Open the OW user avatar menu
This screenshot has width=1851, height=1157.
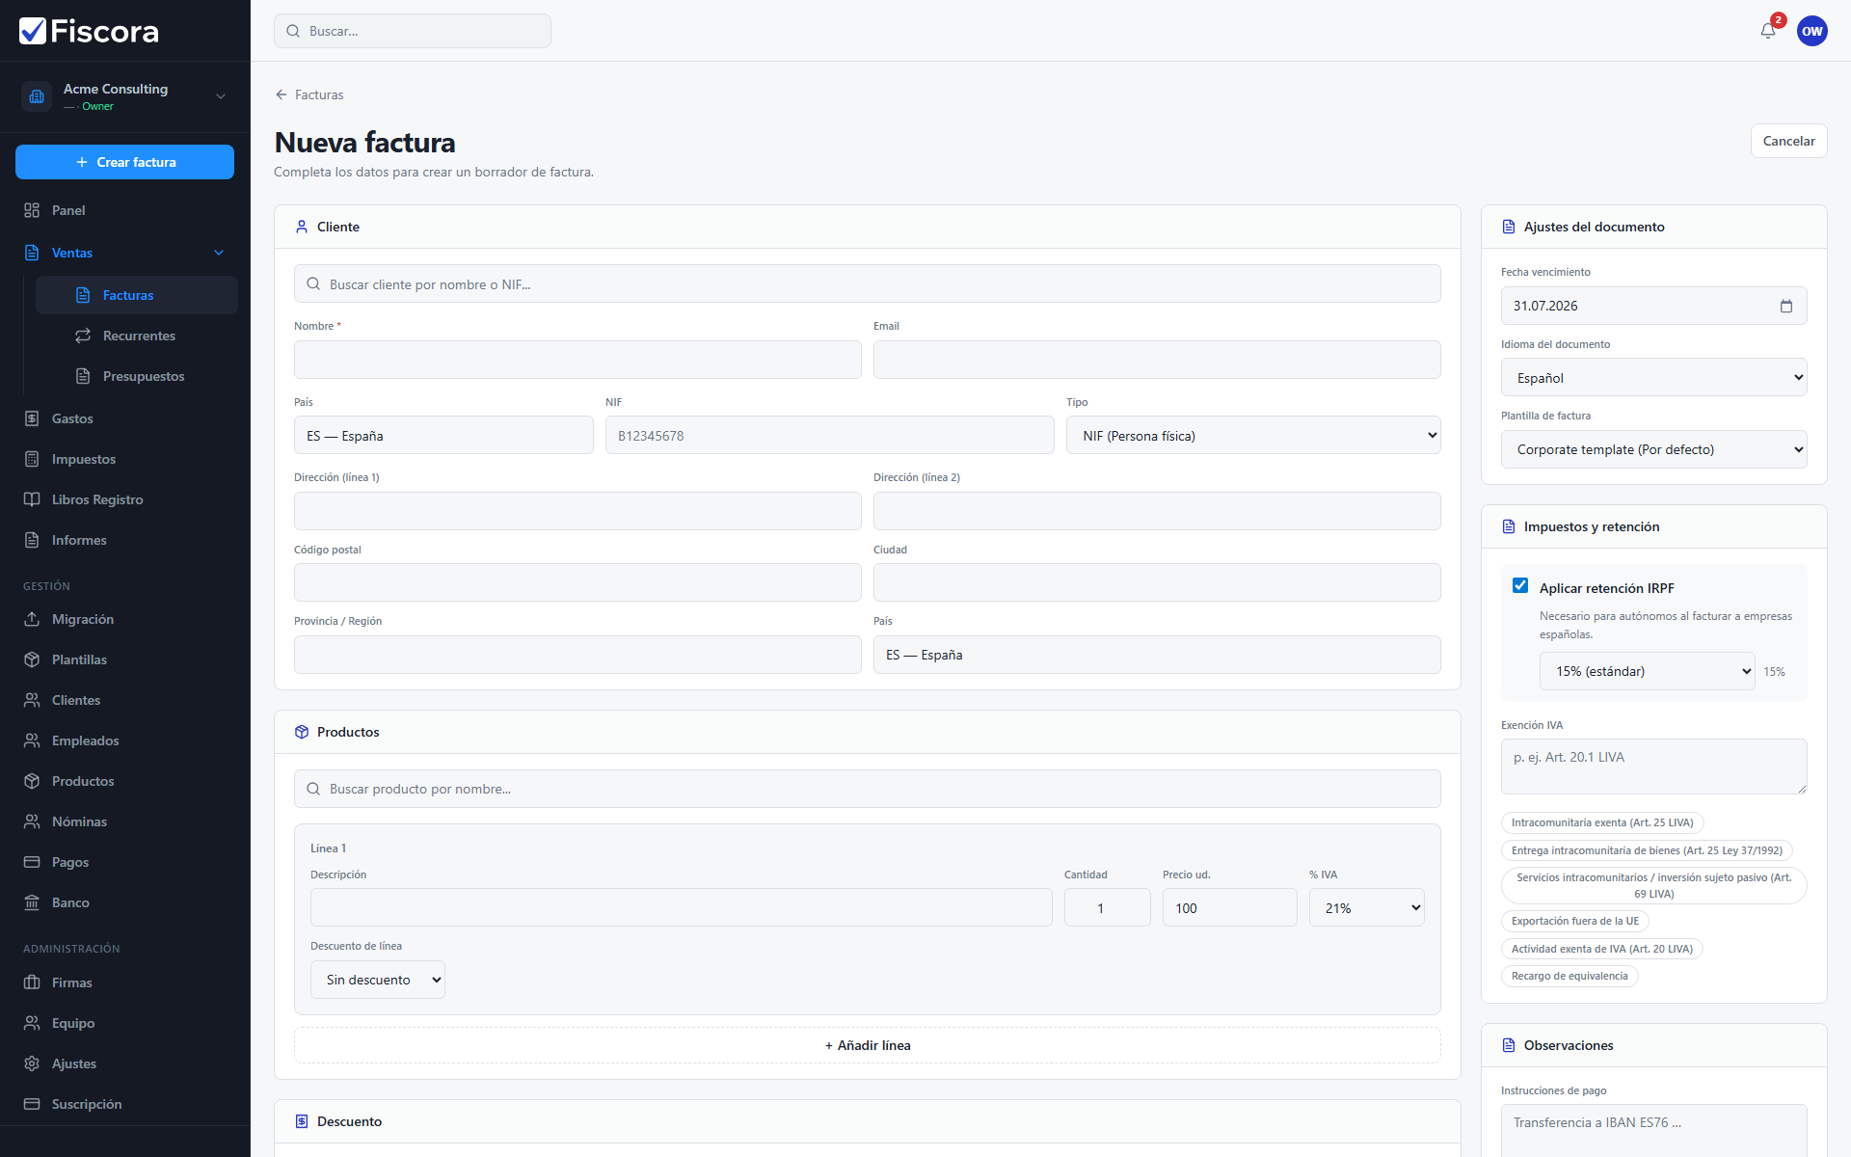click(x=1811, y=31)
